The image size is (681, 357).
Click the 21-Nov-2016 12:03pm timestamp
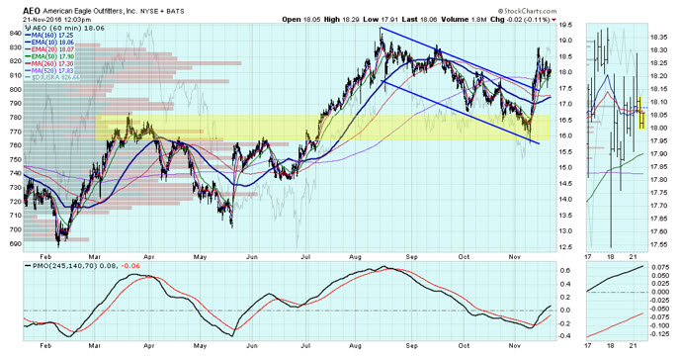click(x=57, y=20)
